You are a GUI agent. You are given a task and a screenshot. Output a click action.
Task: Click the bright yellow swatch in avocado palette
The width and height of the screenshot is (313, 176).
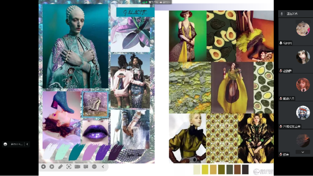pos(205,169)
